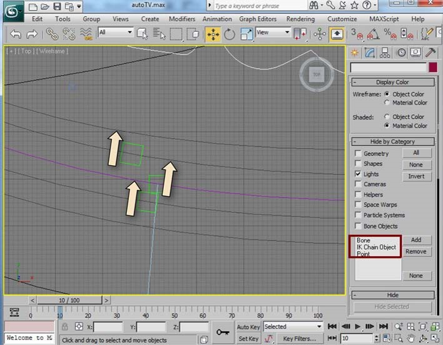
Task: Activate the Select Object tool
Action: coord(143,34)
